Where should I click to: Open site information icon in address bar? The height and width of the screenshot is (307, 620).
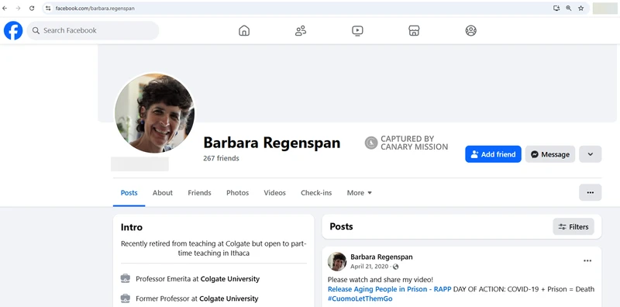click(48, 8)
